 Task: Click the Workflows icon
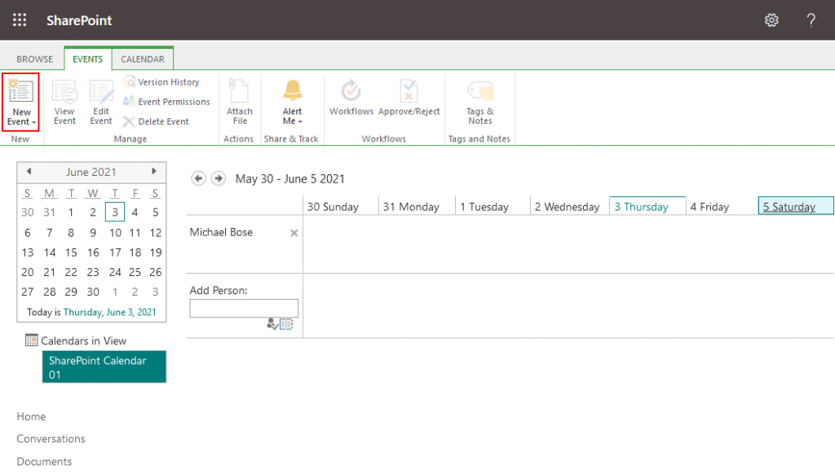click(x=351, y=100)
